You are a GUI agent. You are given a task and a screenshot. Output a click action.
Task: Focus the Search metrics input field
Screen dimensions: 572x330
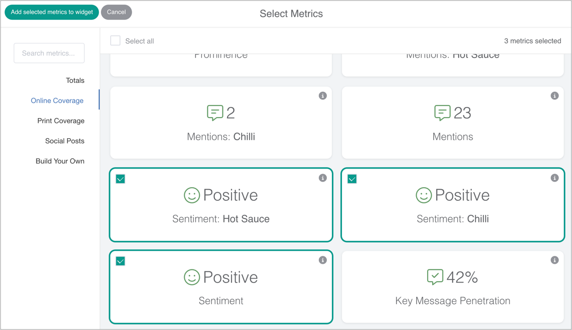(49, 53)
